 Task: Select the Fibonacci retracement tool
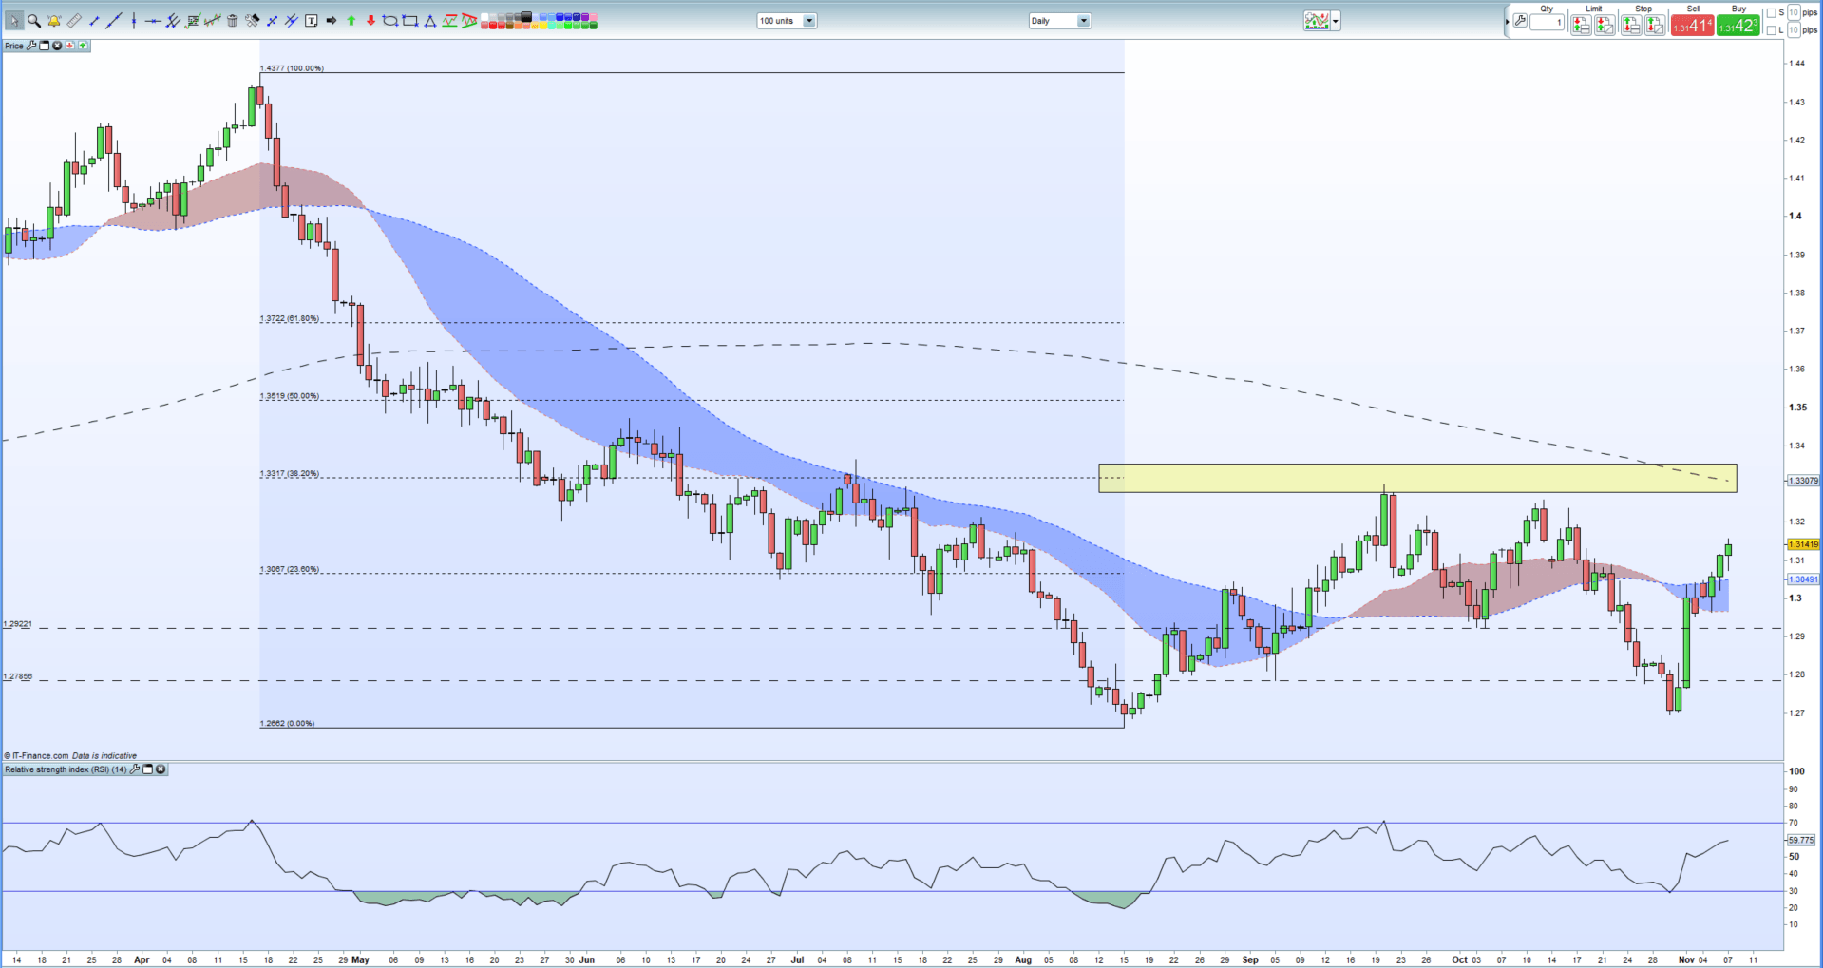pos(193,21)
